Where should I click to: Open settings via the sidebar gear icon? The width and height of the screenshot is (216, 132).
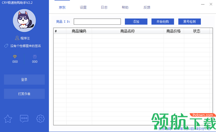tap(40, 118)
